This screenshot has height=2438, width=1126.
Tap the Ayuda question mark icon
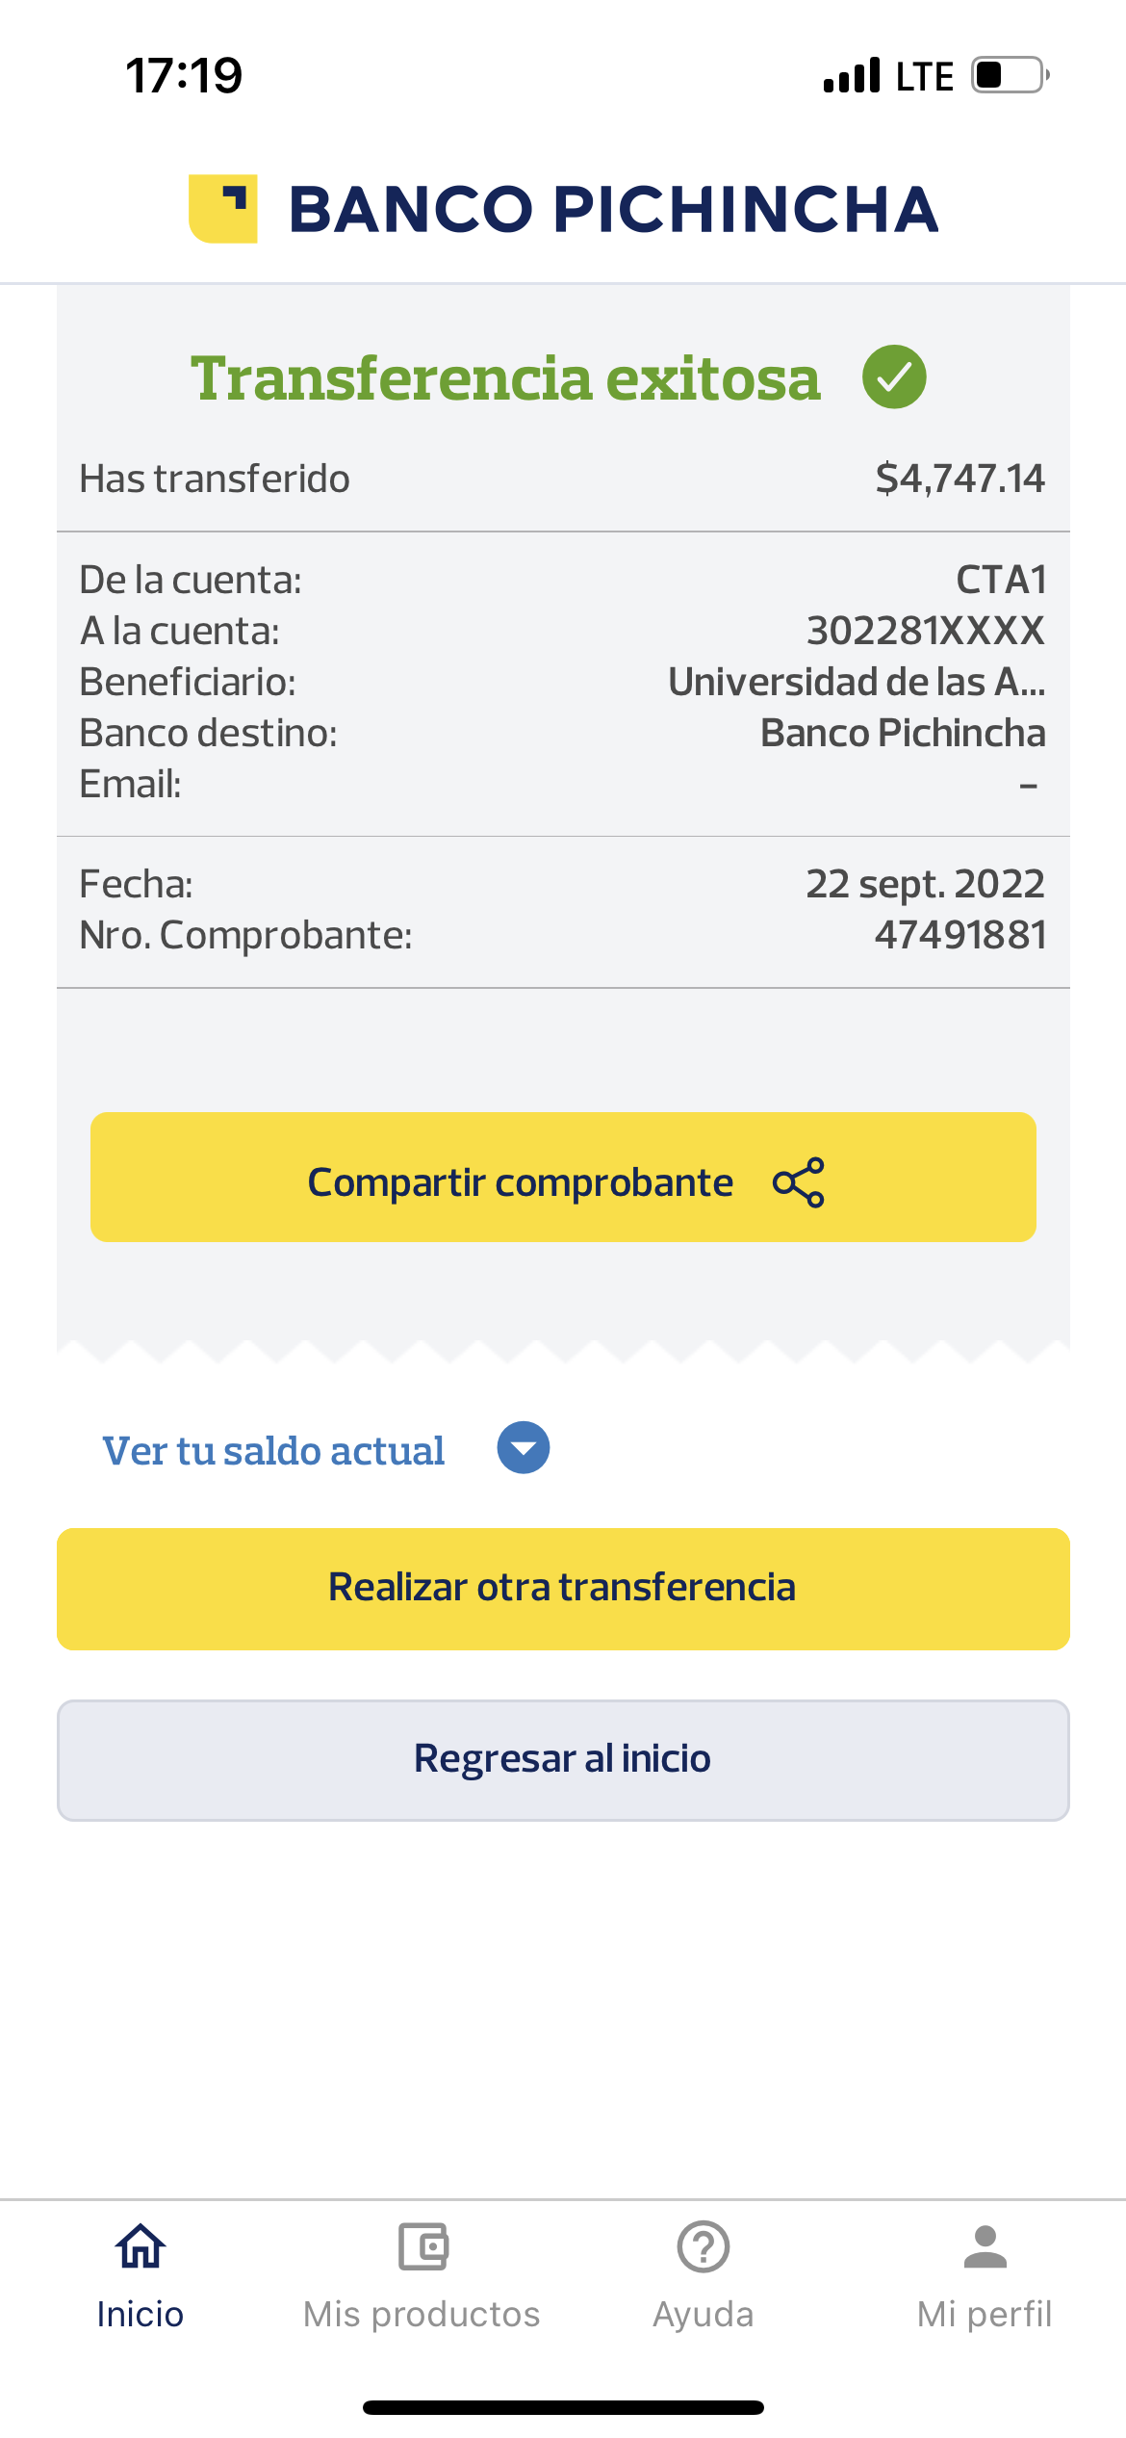pyautogui.click(x=704, y=2247)
